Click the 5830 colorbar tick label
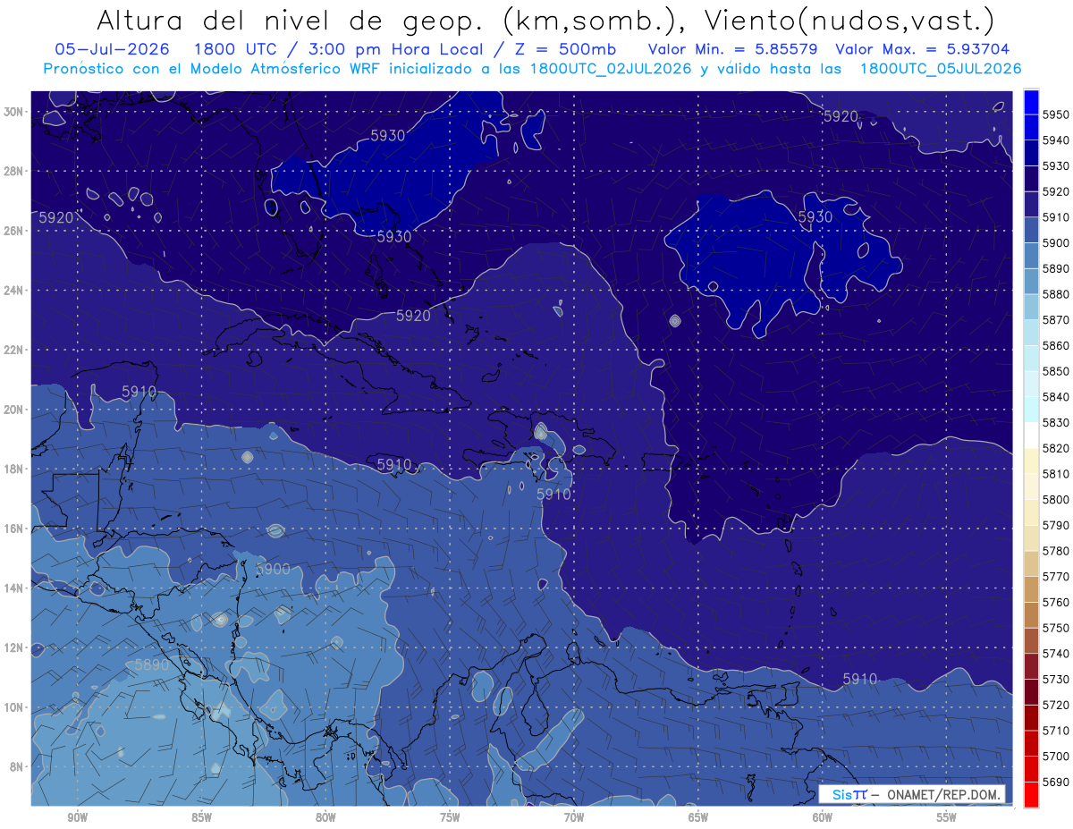Image resolution: width=1073 pixels, height=829 pixels. 1055,422
